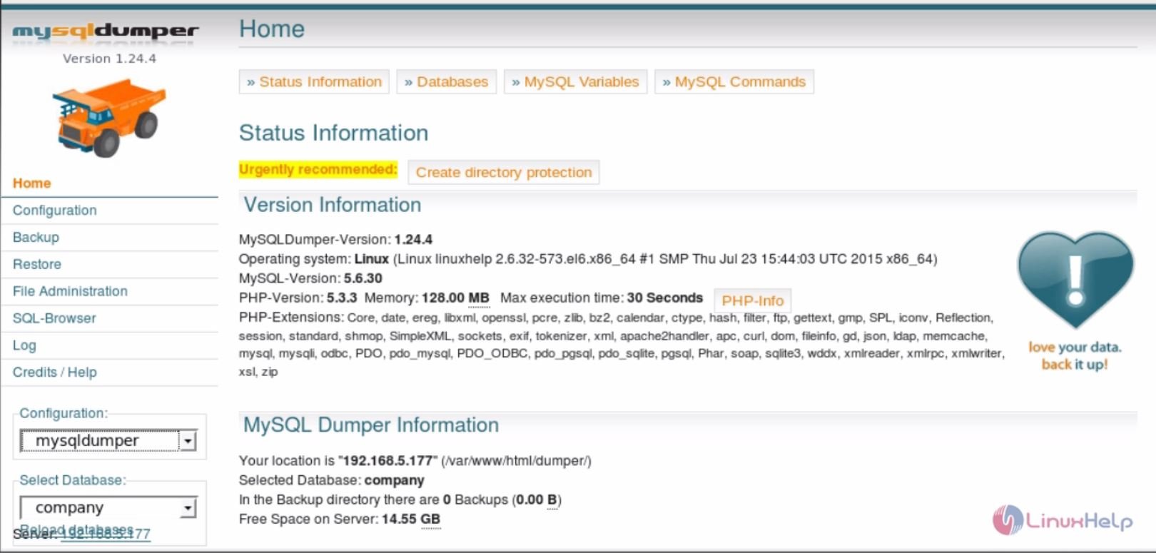
Task: Click the 'MySQL Dumper Information' heading
Action: (371, 425)
